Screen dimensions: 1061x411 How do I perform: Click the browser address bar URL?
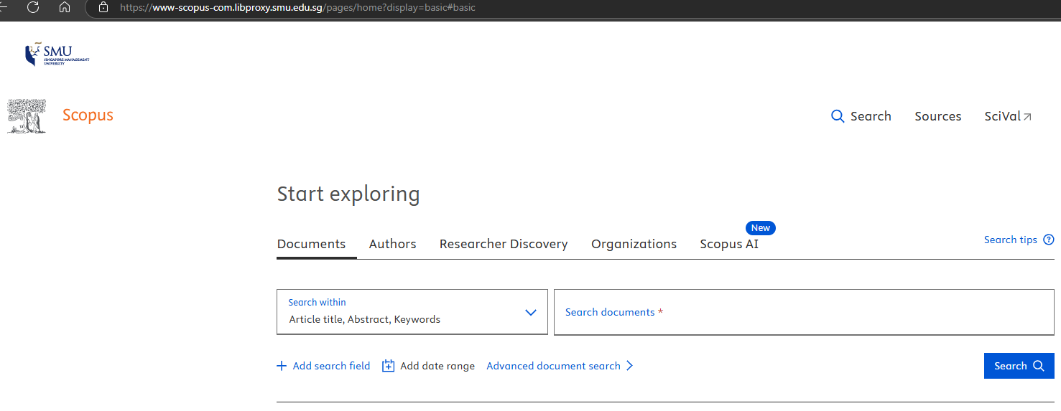point(297,7)
